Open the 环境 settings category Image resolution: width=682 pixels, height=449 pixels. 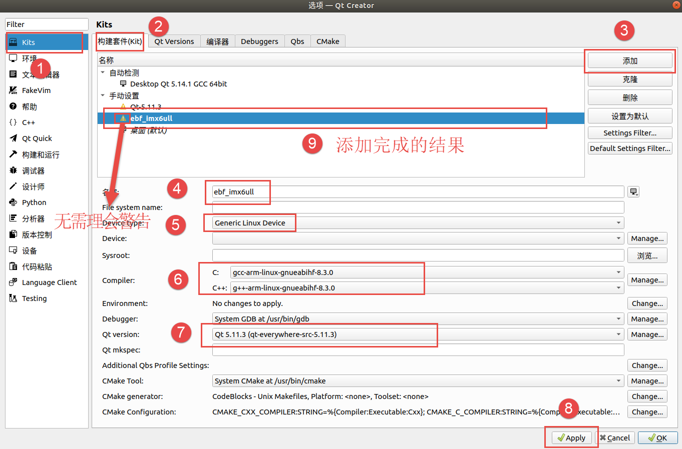47,58
